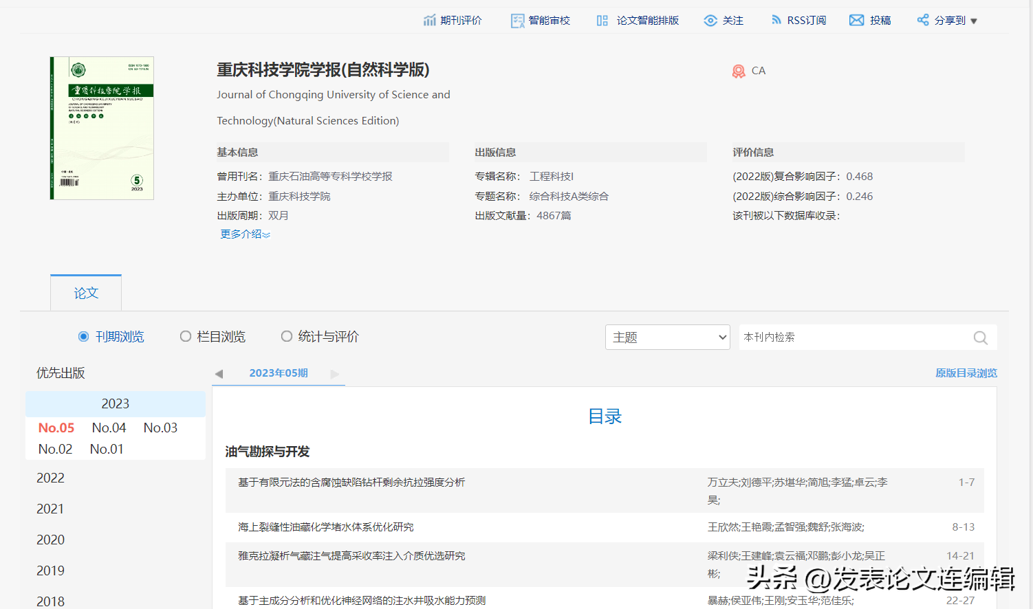Expand the 2018 year issues

coord(50,601)
